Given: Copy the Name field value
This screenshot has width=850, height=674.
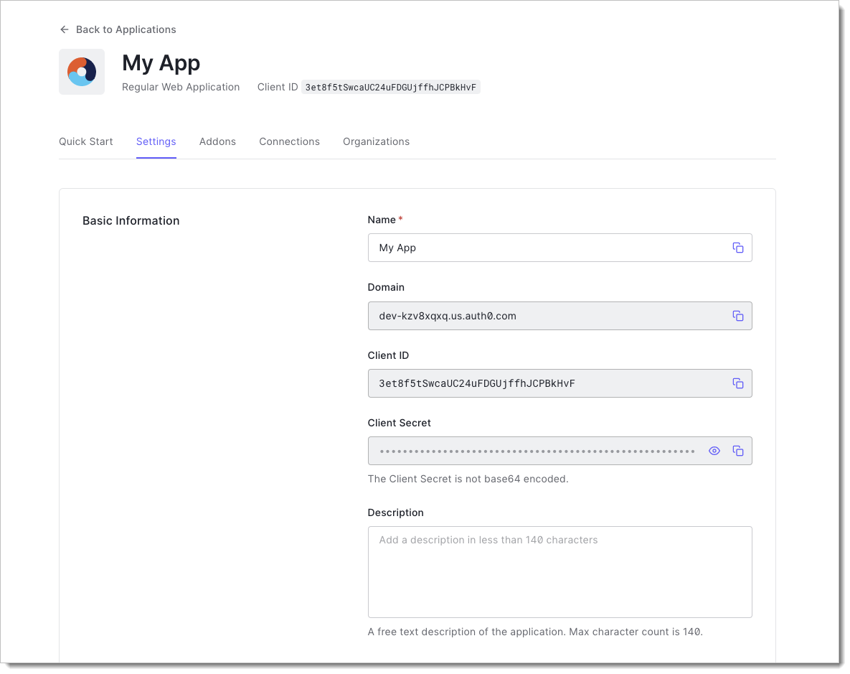Looking at the screenshot, I should 738,248.
